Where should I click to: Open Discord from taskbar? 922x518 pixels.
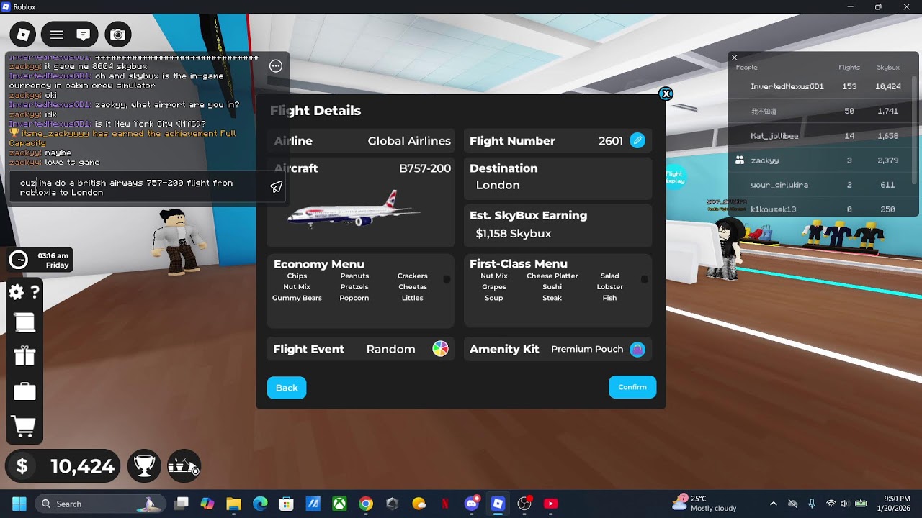[x=472, y=504]
